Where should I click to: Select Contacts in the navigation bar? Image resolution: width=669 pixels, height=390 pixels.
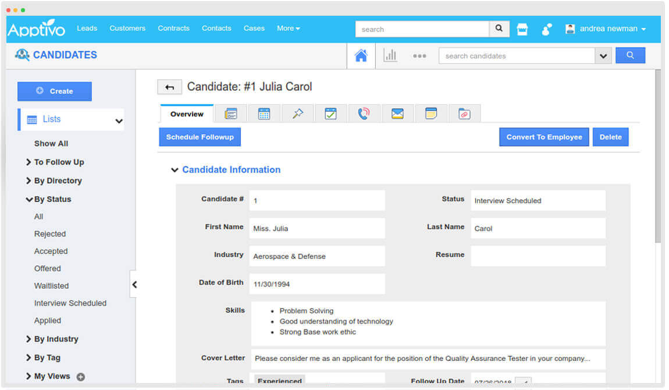216,28
